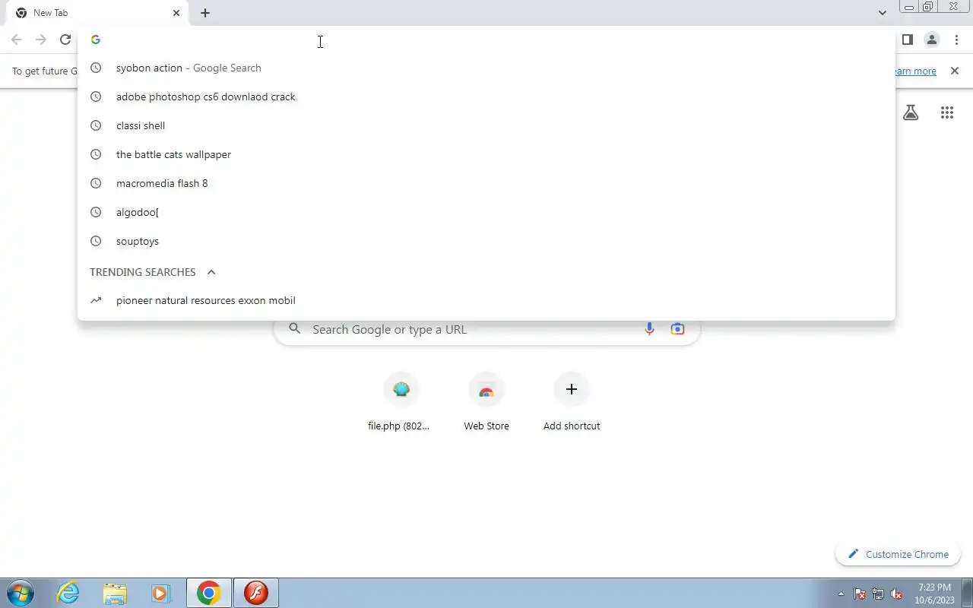
Task: Open the Web Store shortcut
Action: coord(486,403)
